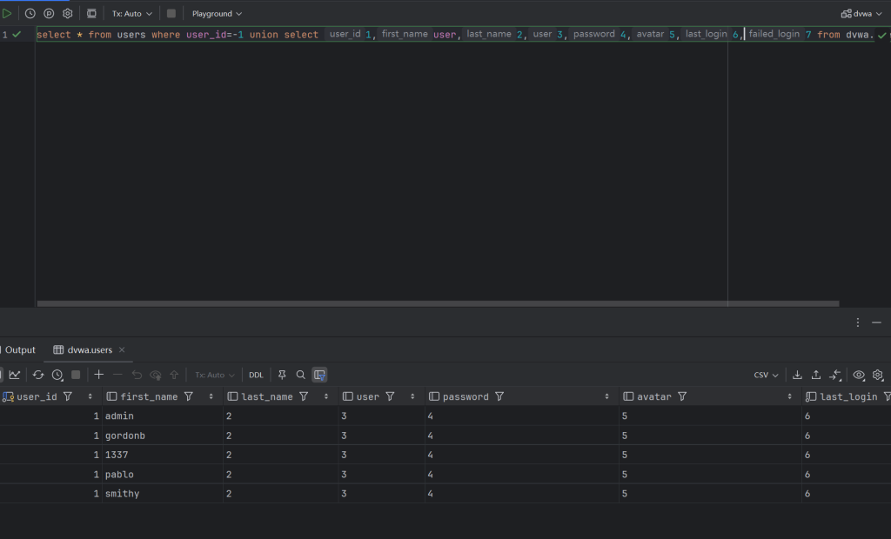Sort by the password column sort arrows
Image resolution: width=891 pixels, height=539 pixels.
606,396
